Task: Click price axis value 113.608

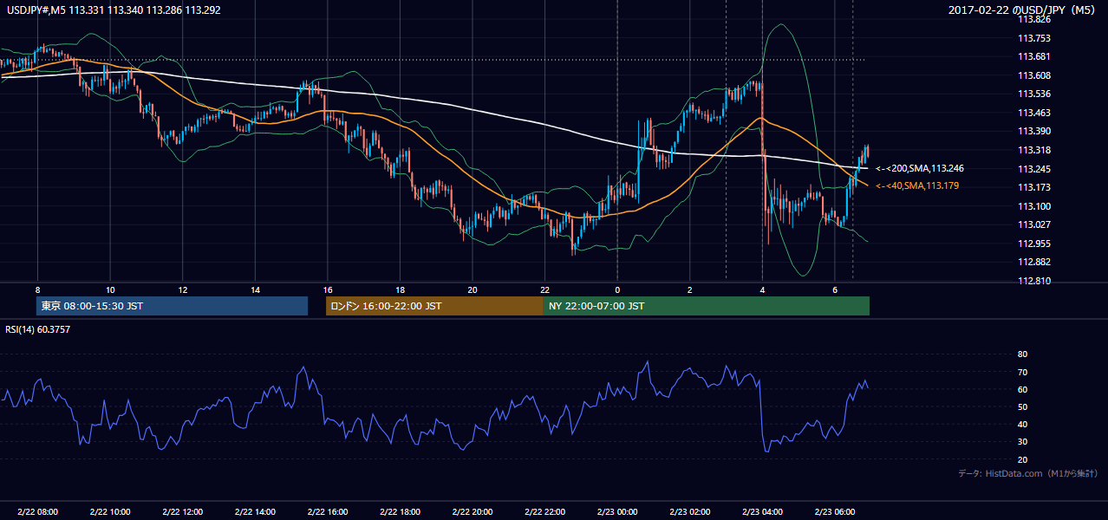Action: pyautogui.click(x=1035, y=75)
